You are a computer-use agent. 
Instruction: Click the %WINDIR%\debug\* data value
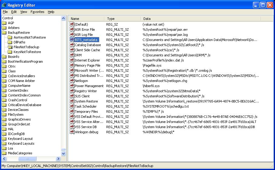click(158, 132)
